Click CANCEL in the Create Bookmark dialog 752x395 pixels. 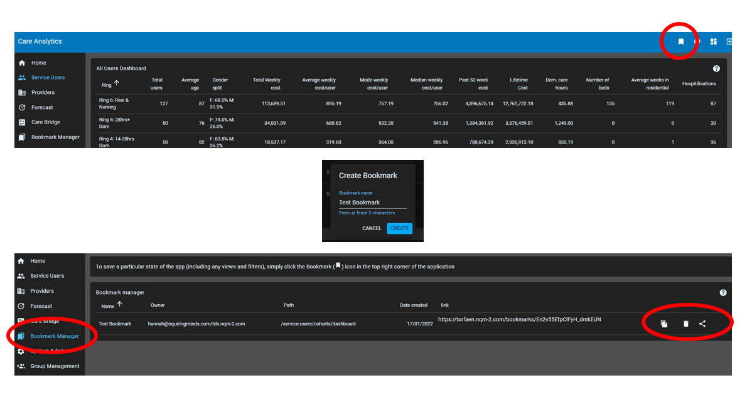point(372,228)
